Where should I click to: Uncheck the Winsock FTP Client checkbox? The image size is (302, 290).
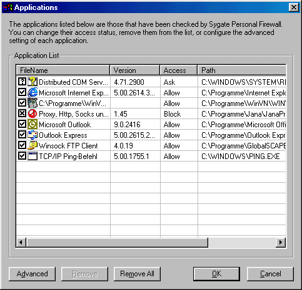[22, 145]
